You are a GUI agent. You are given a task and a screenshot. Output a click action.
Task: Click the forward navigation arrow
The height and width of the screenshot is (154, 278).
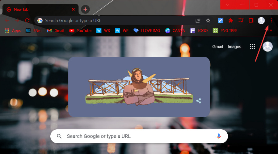point(17,20)
